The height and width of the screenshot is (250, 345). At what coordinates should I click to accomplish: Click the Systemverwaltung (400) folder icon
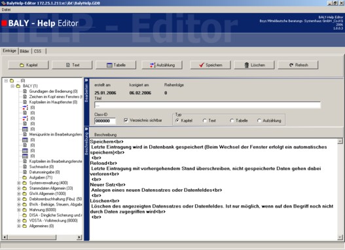pos(25,183)
